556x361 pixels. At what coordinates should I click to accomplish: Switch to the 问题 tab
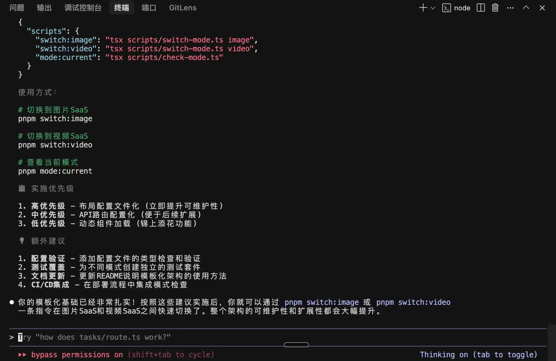[x=17, y=8]
